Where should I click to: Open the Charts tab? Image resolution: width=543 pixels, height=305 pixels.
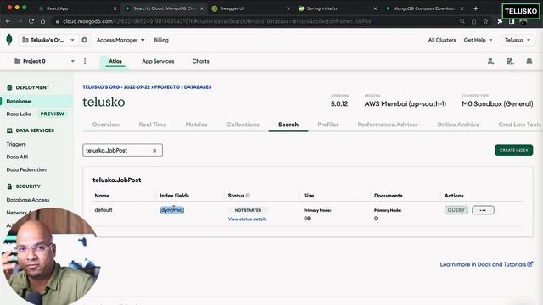click(x=200, y=61)
